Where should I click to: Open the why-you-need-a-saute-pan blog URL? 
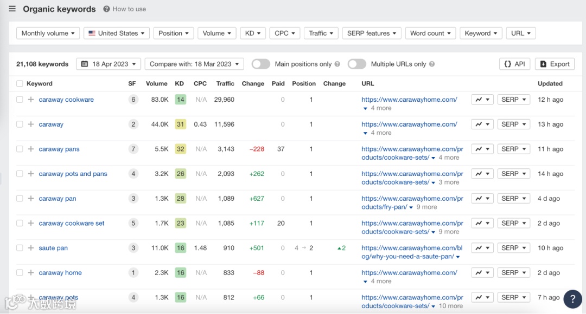[411, 252]
